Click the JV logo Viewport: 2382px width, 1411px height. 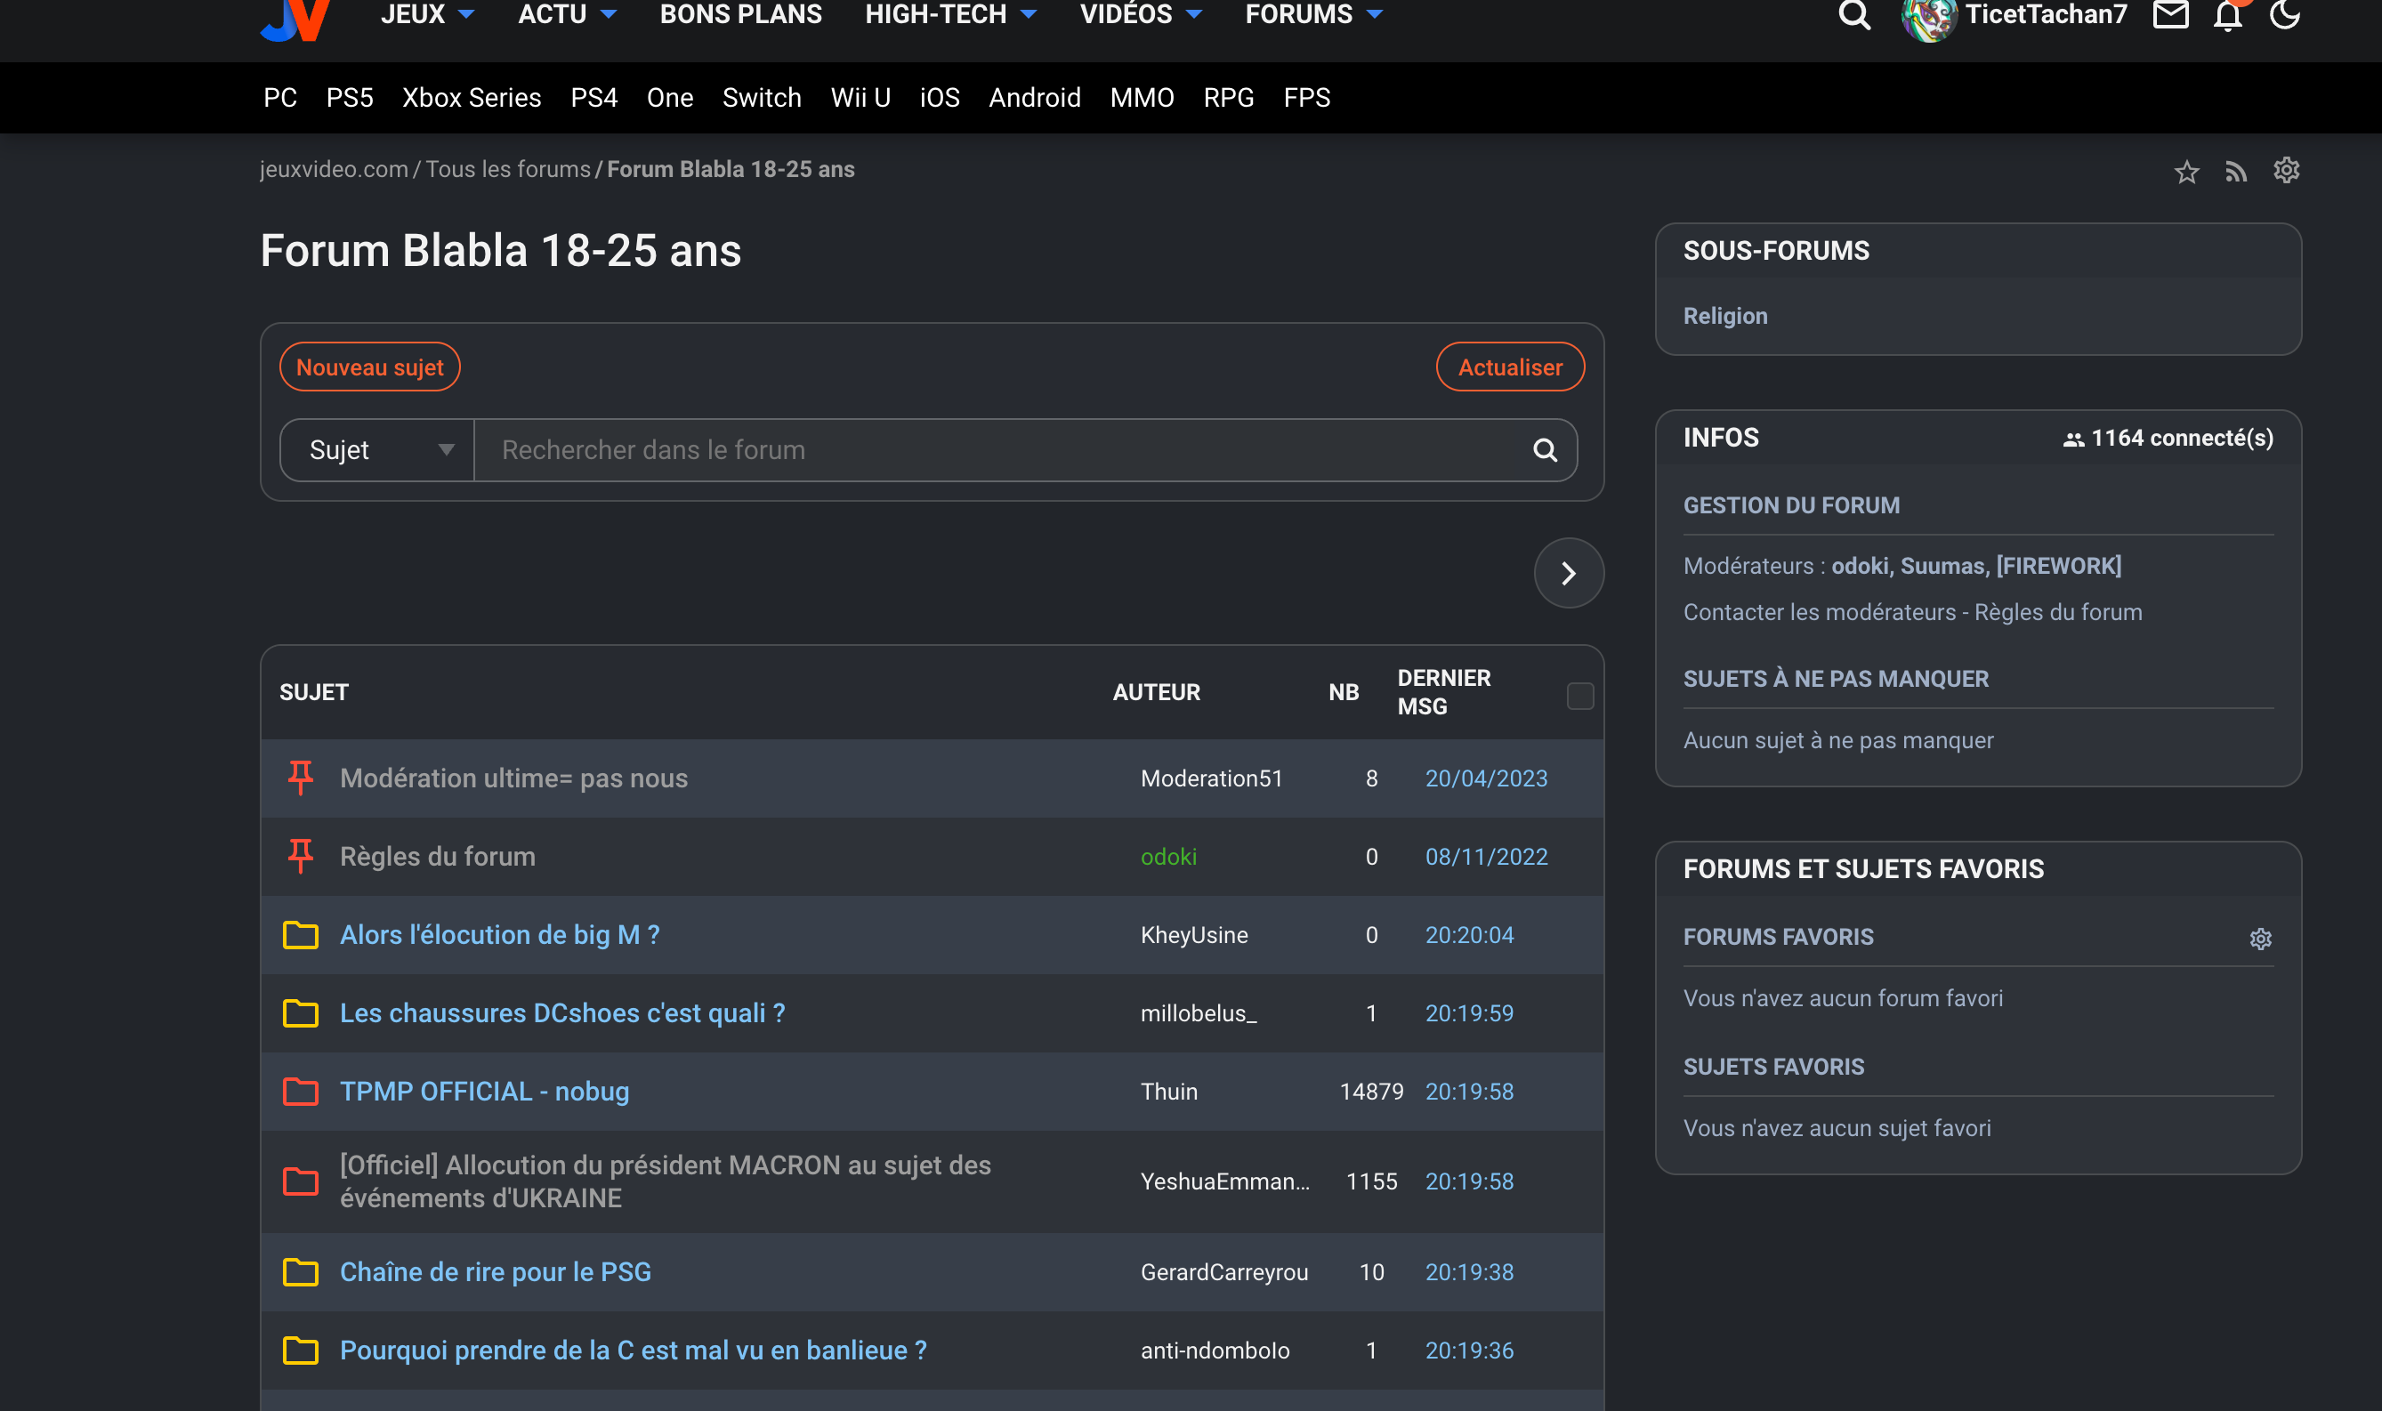click(x=295, y=19)
